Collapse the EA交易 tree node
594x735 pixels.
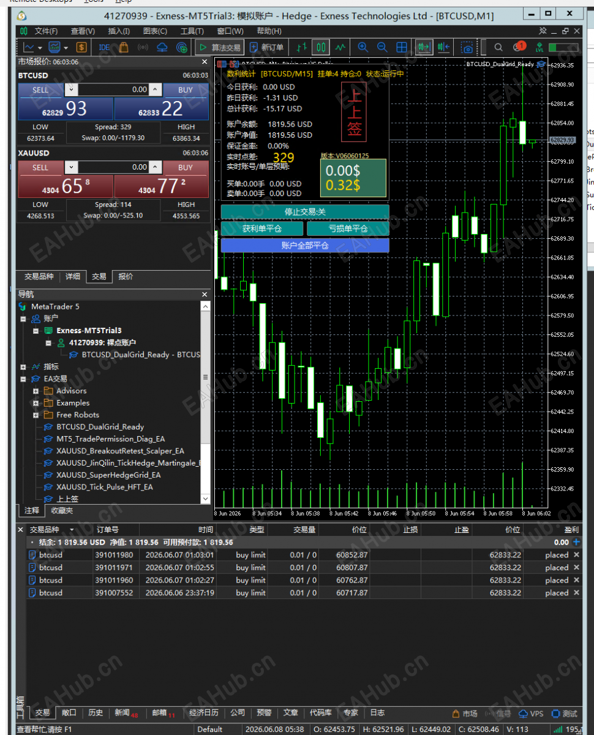(x=23, y=379)
